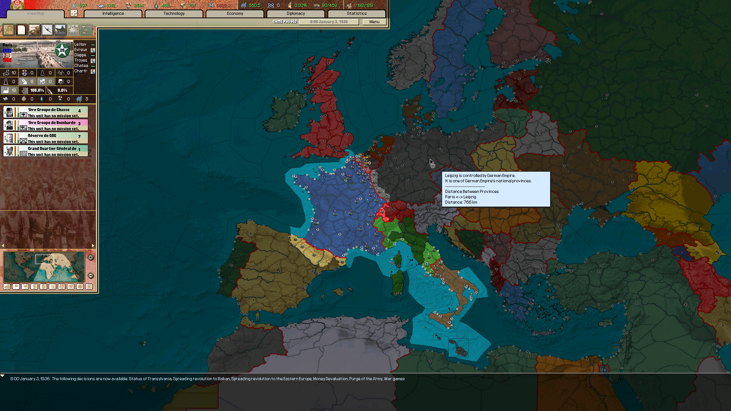Click the partisan activity icon 0.0%
The image size is (731, 411).
[x=50, y=91]
